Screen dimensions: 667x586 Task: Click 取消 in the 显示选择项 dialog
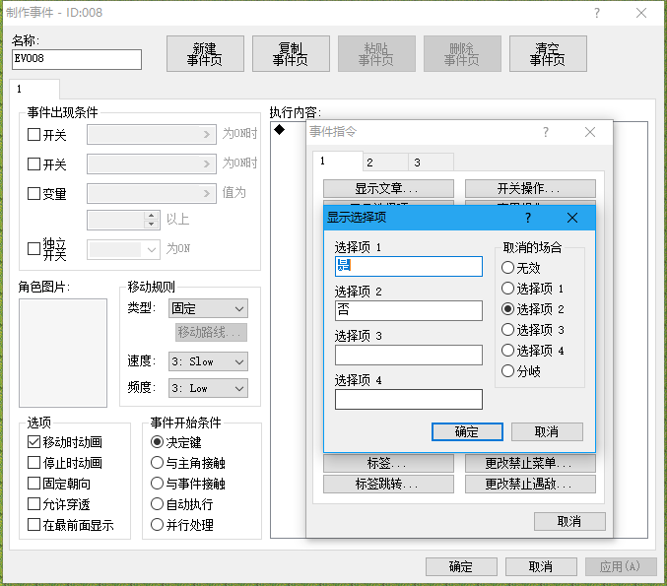[547, 431]
